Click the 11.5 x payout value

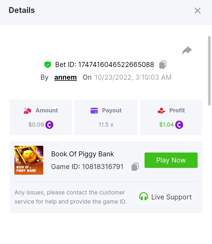point(106,125)
